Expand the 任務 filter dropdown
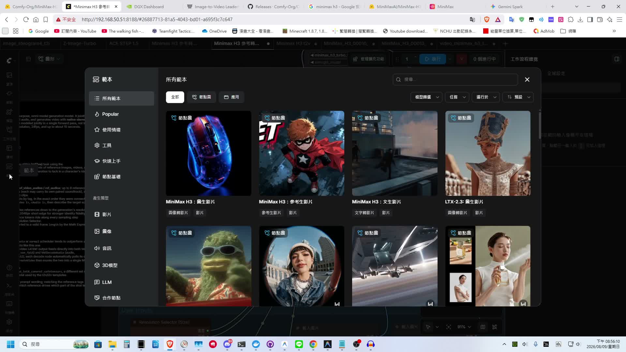Image resolution: width=626 pixels, height=352 pixels. 457,97
